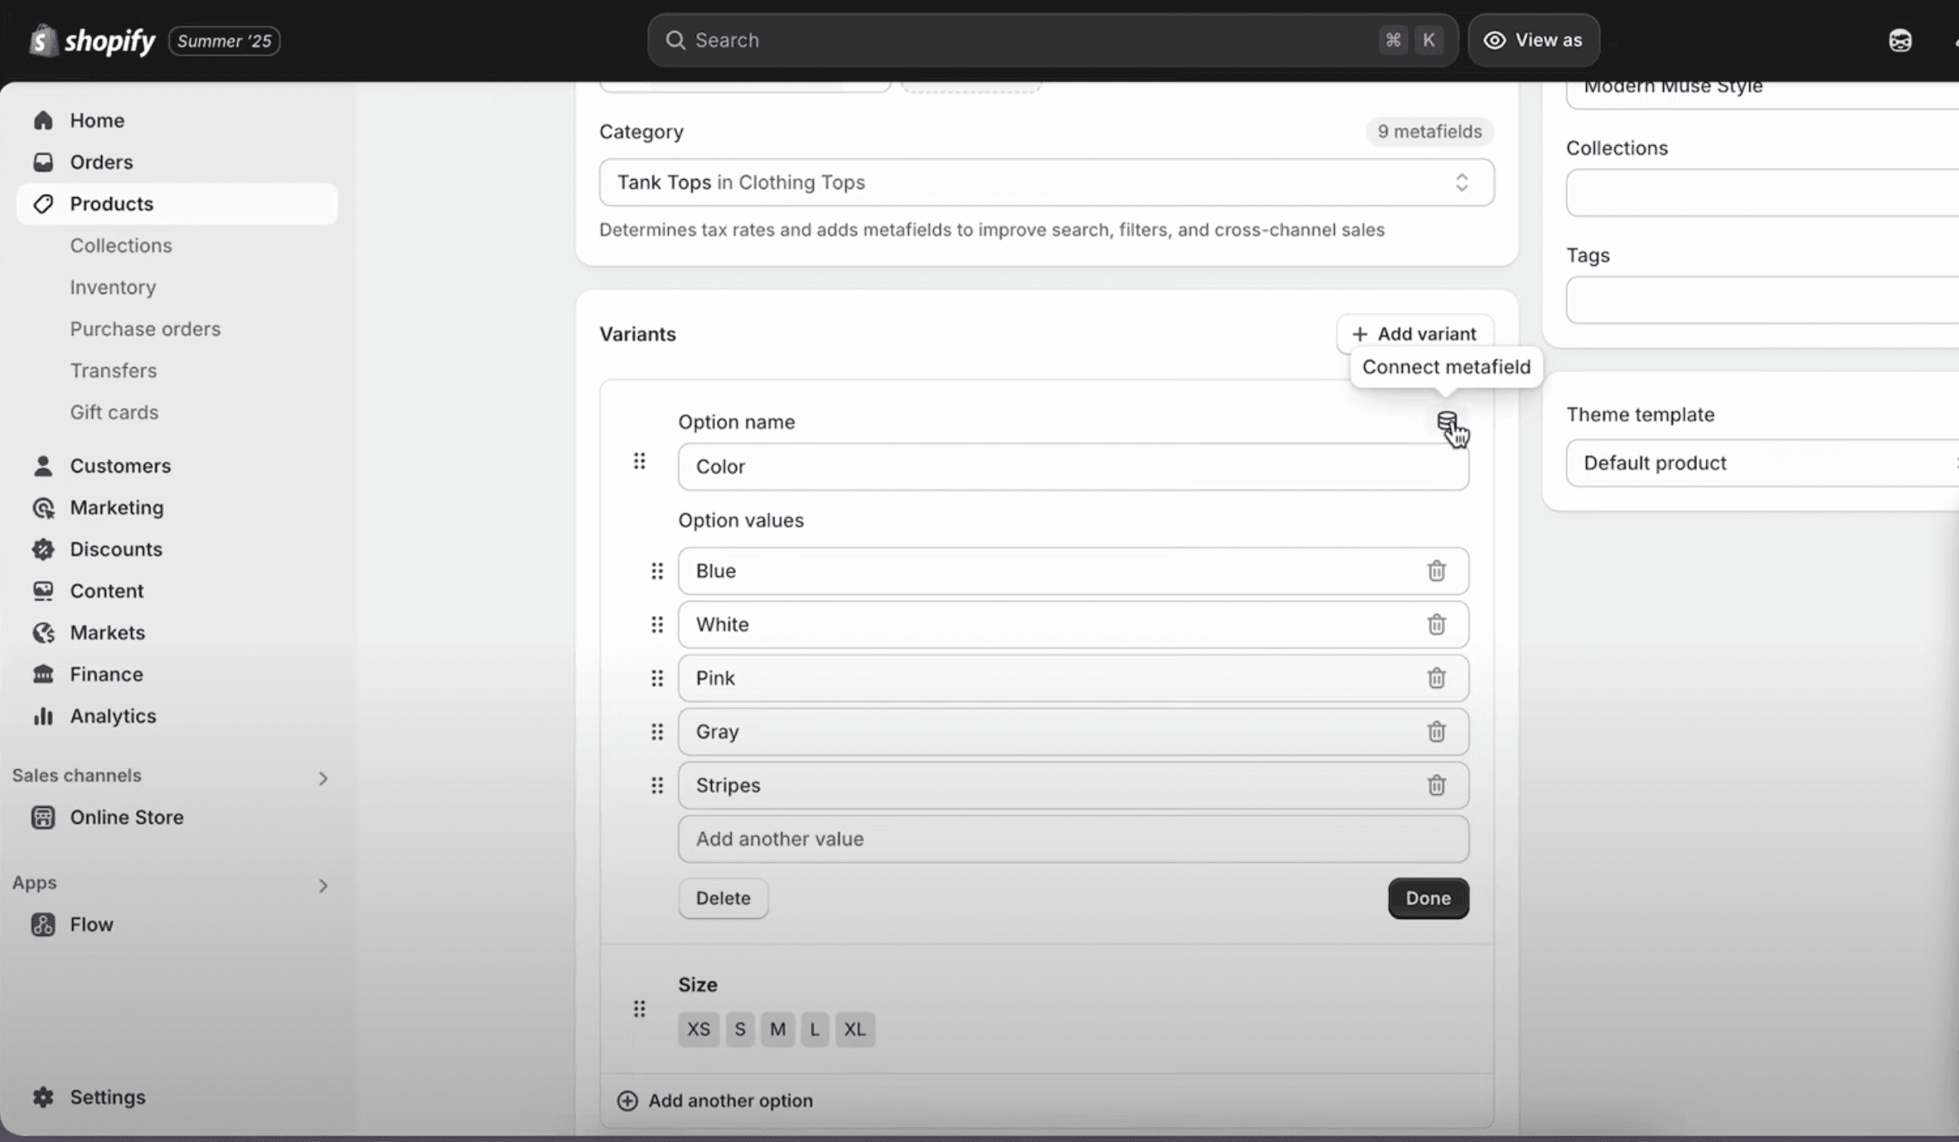Click the Content image icon

43,591
